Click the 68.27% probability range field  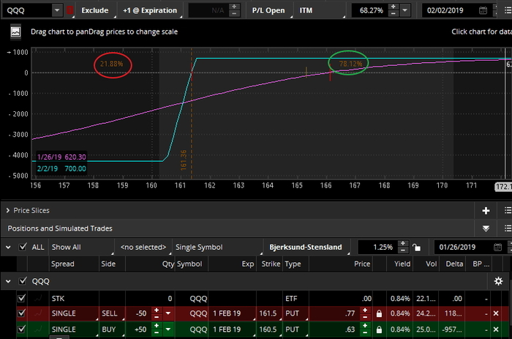(x=372, y=10)
